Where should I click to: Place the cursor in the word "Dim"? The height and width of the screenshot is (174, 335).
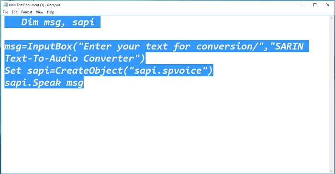pos(30,22)
